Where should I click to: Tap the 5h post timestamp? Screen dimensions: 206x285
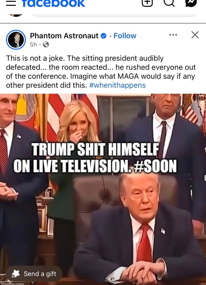click(x=33, y=45)
